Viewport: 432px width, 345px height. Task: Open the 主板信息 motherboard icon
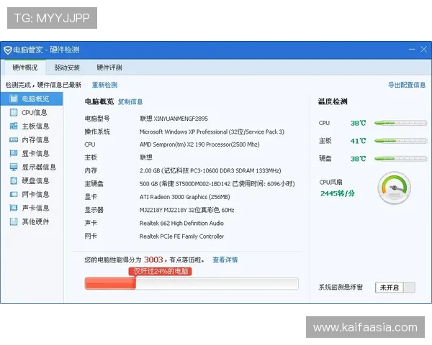(13, 126)
